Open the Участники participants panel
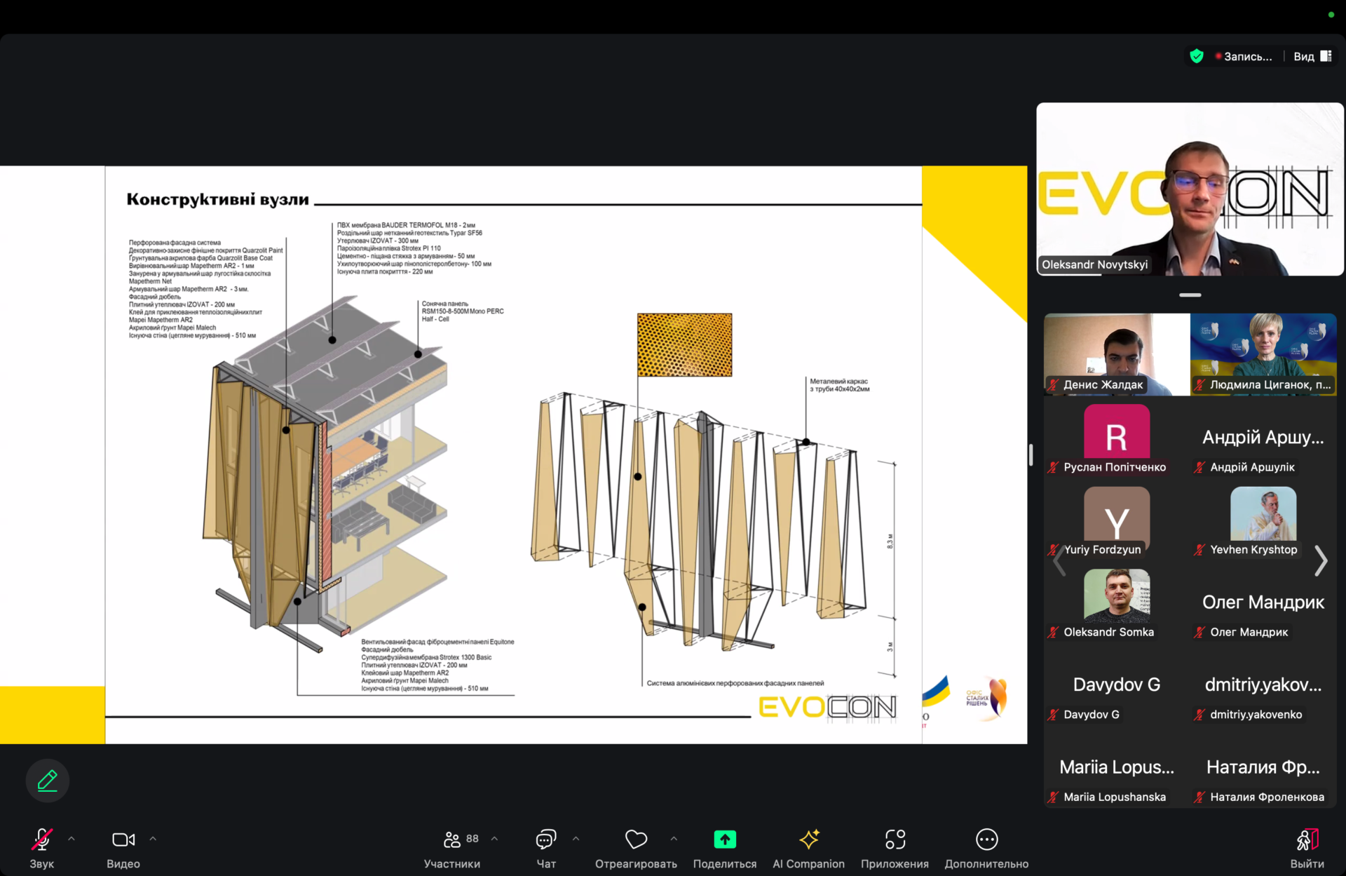 (x=452, y=840)
